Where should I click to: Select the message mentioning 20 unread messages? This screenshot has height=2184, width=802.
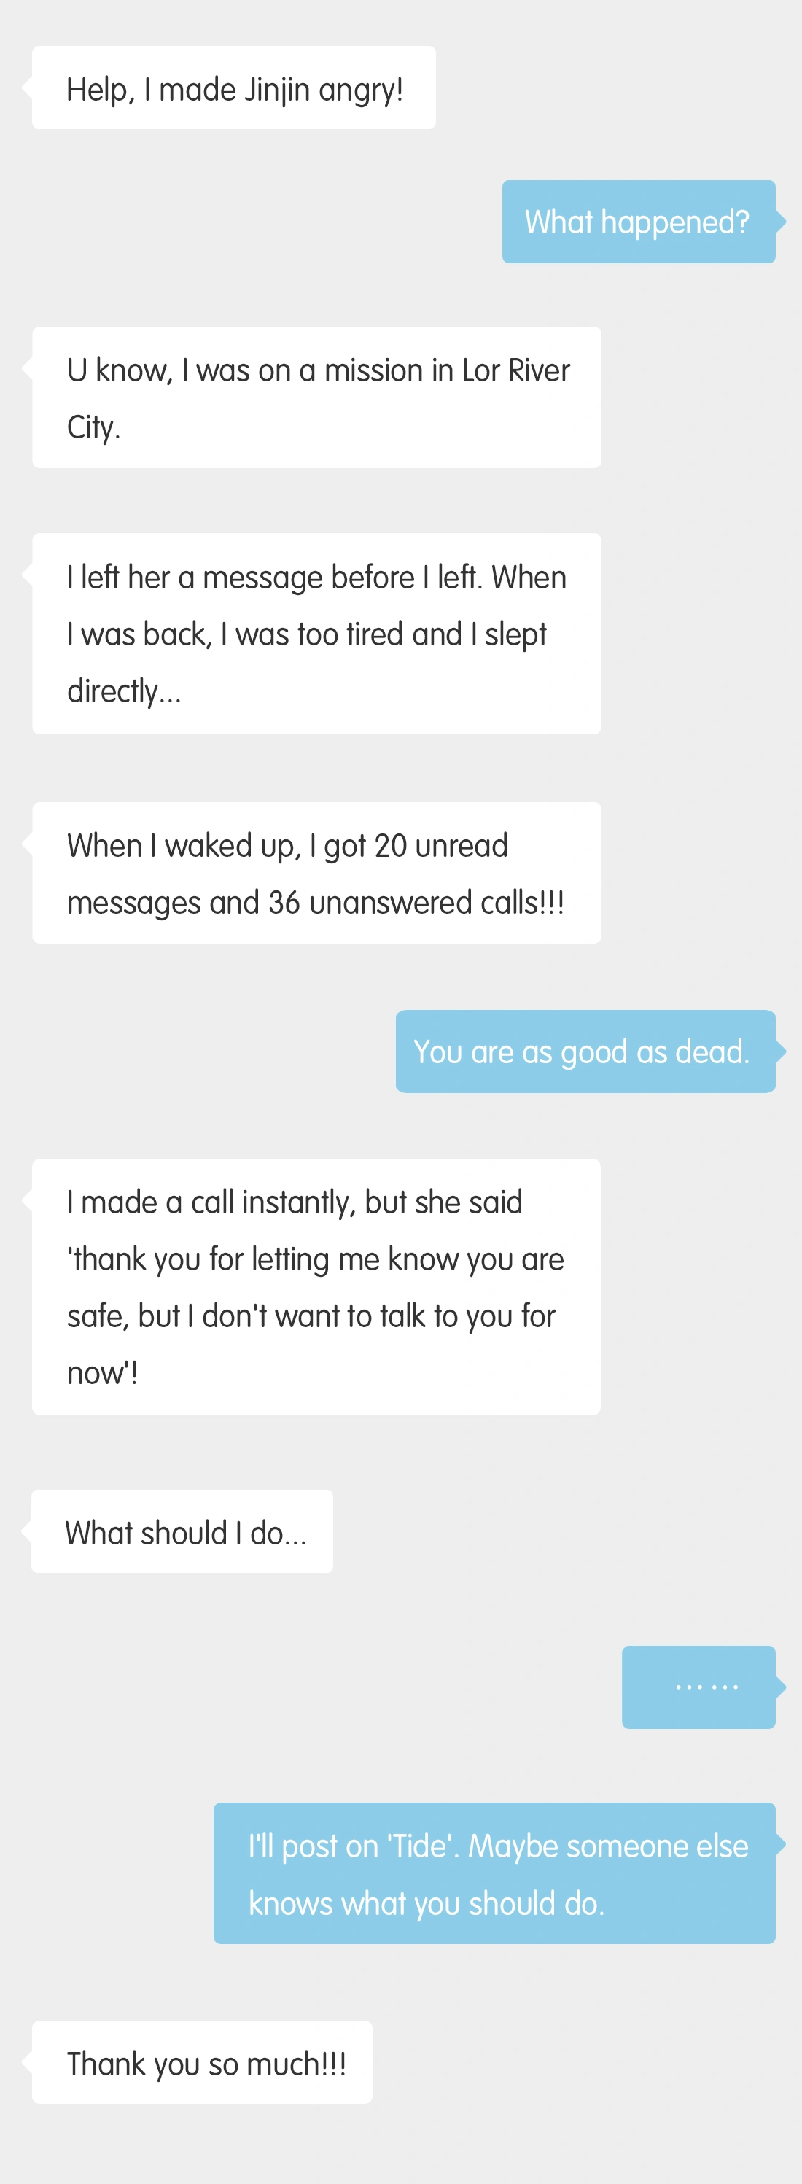[x=316, y=874]
